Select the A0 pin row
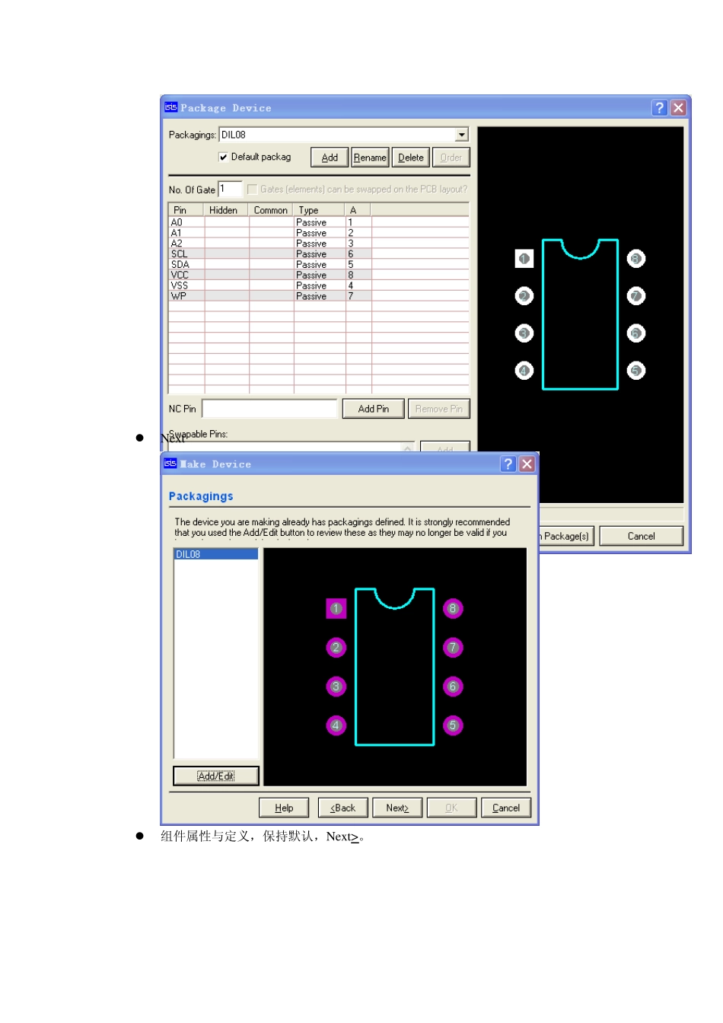 pyautogui.click(x=319, y=222)
